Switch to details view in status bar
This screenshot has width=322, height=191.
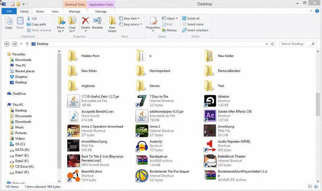310,187
